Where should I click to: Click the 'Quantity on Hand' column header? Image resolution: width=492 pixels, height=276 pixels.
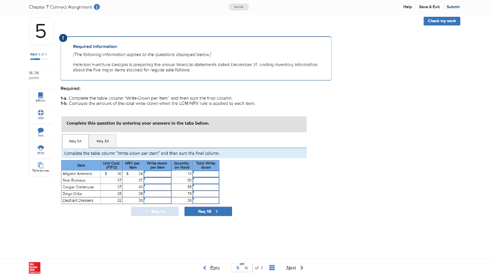point(182,165)
